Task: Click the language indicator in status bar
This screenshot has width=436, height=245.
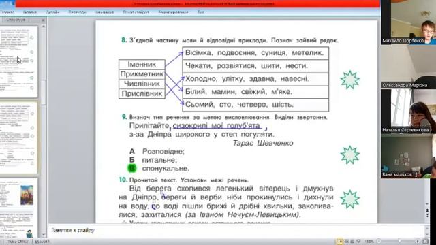Action: point(42,242)
